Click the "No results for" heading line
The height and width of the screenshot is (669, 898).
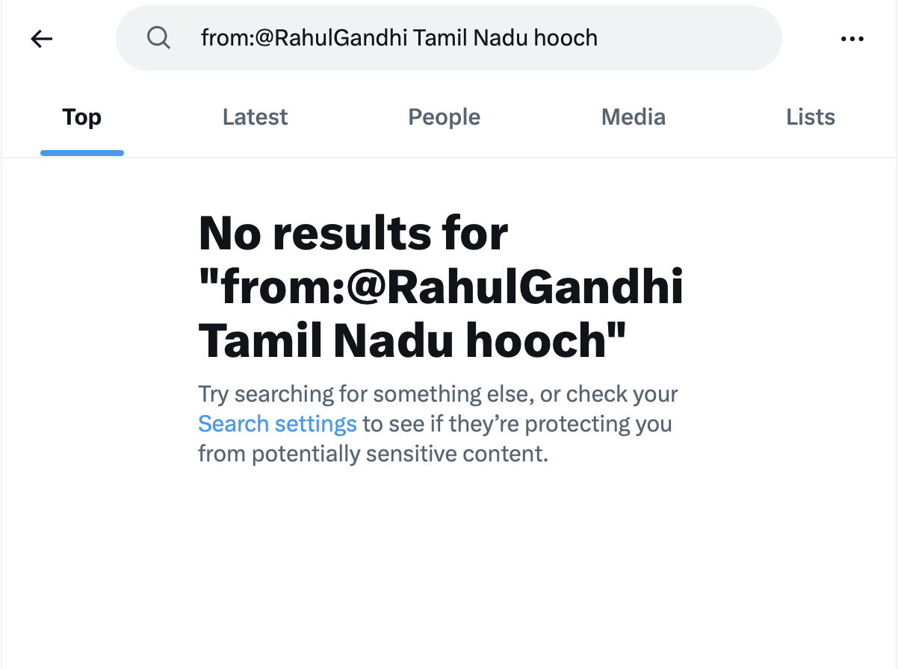click(x=353, y=234)
